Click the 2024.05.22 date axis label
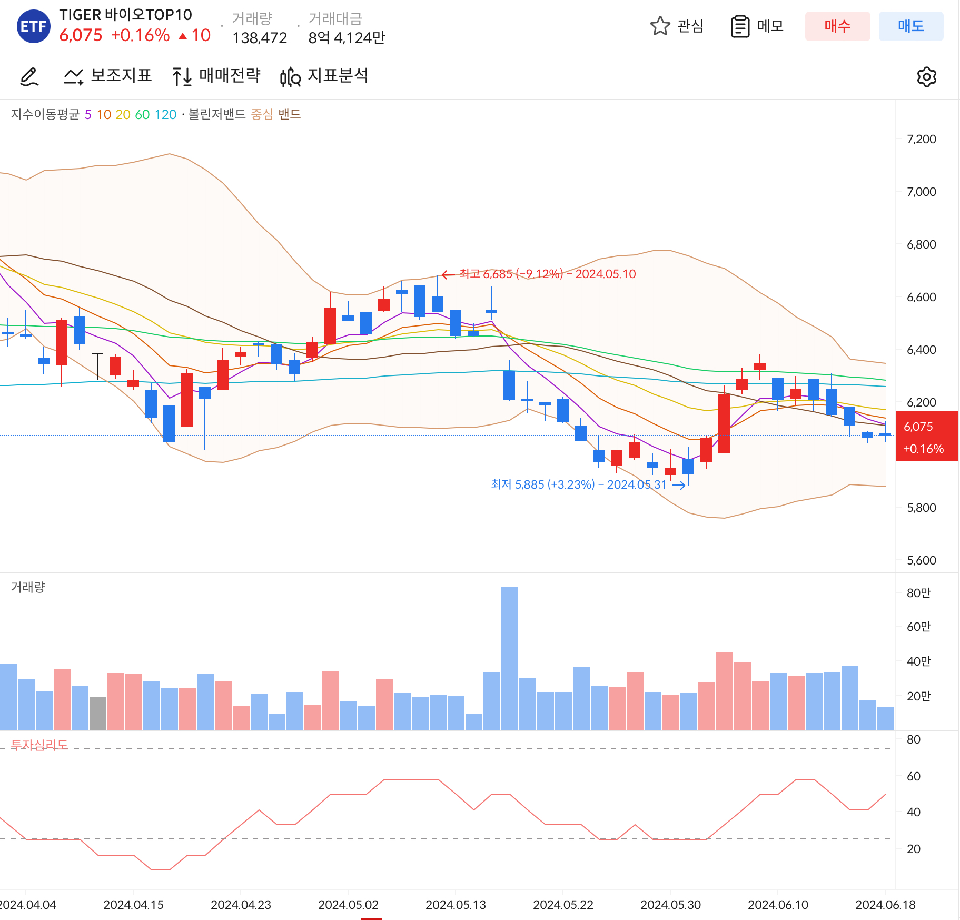 pyautogui.click(x=563, y=905)
